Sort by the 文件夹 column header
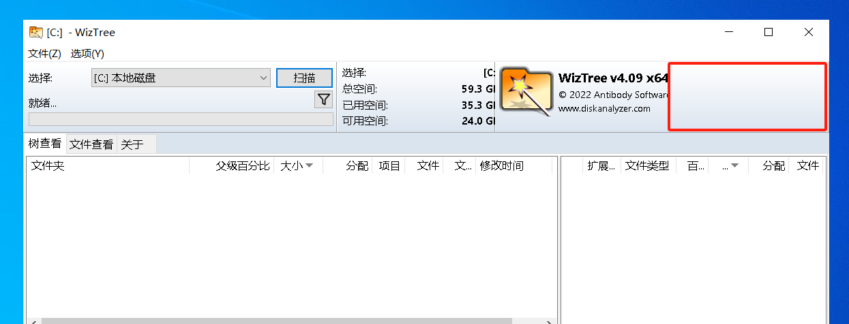 107,165
